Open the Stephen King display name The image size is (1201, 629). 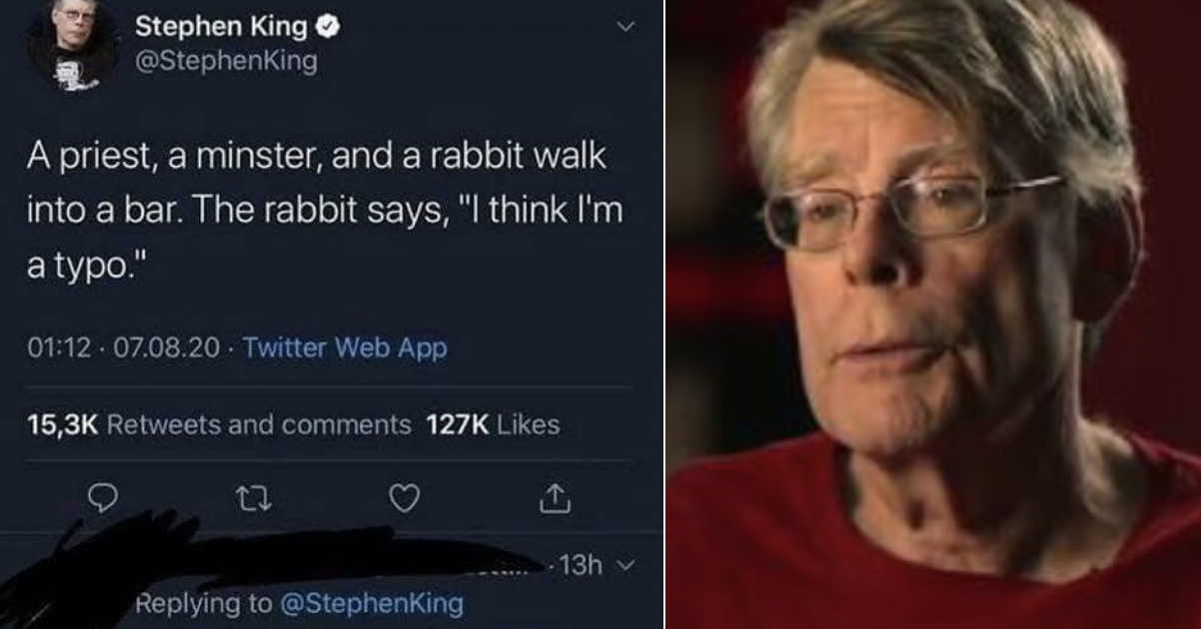220,27
